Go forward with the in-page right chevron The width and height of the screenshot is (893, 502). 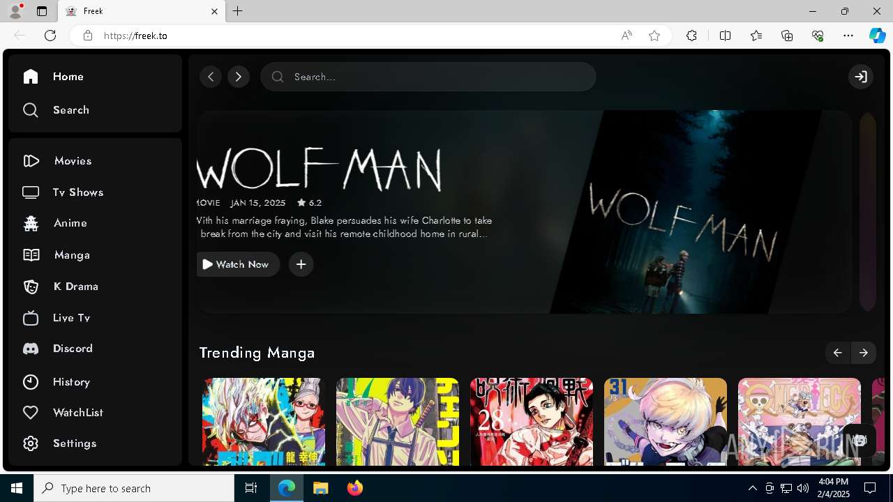click(239, 77)
